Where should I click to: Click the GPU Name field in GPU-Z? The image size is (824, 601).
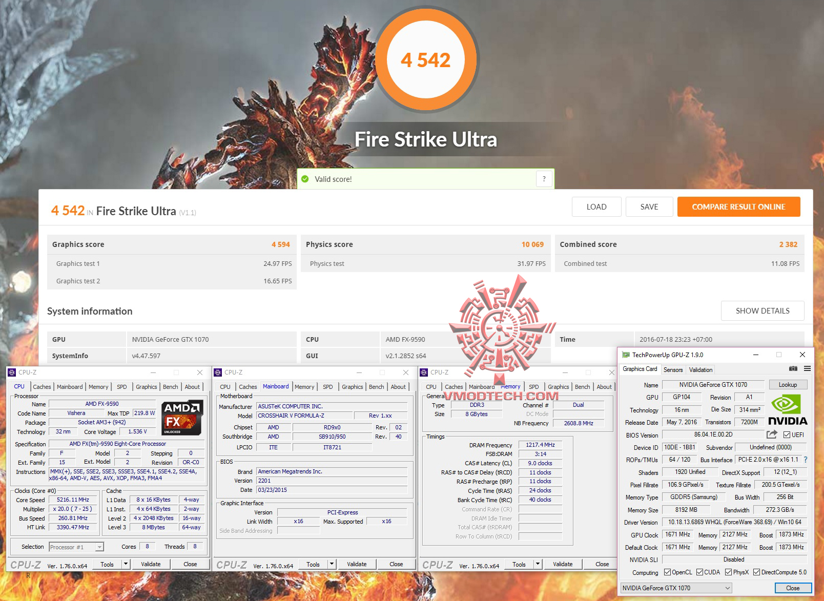[x=713, y=384]
